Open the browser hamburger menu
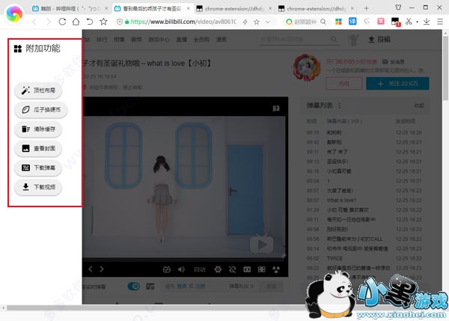Image resolution: width=449 pixels, height=321 pixels. click(440, 22)
